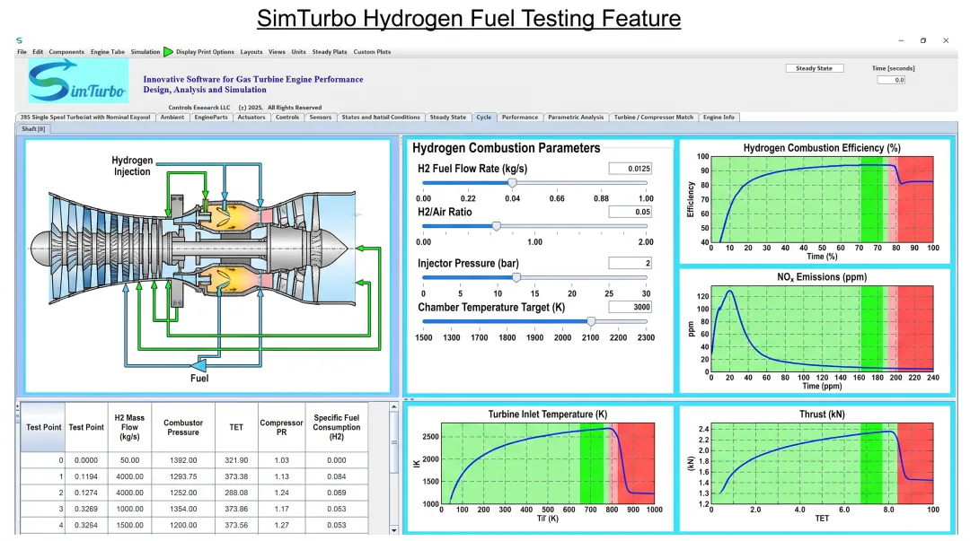Click the Compressor PR column header
Image resolution: width=970 pixels, height=541 pixels.
coord(281,427)
